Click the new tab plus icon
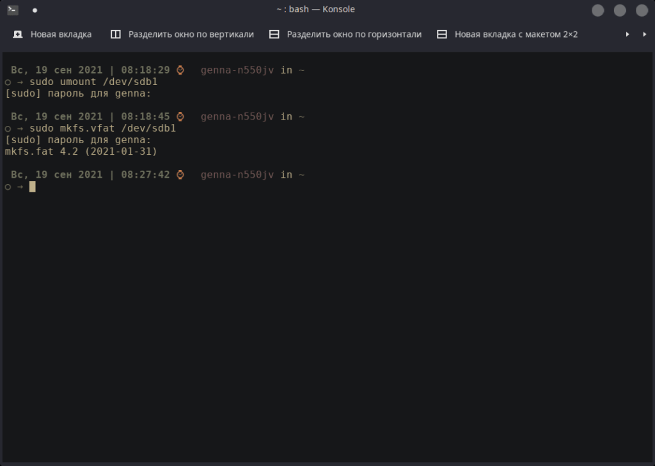Viewport: 655px width, 466px height. pyautogui.click(x=17, y=35)
